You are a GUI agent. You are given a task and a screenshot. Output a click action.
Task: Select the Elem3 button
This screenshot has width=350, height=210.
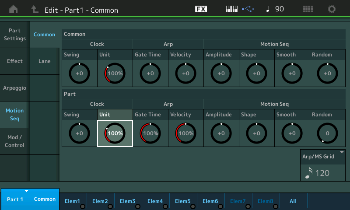pos(128,201)
